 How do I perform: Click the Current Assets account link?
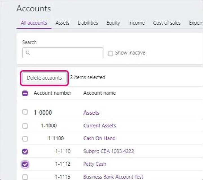(100, 126)
